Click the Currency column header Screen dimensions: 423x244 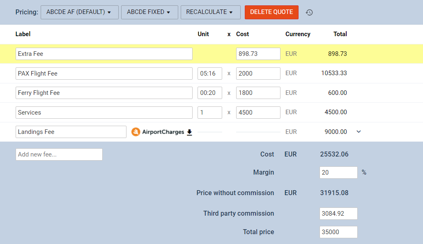point(298,34)
